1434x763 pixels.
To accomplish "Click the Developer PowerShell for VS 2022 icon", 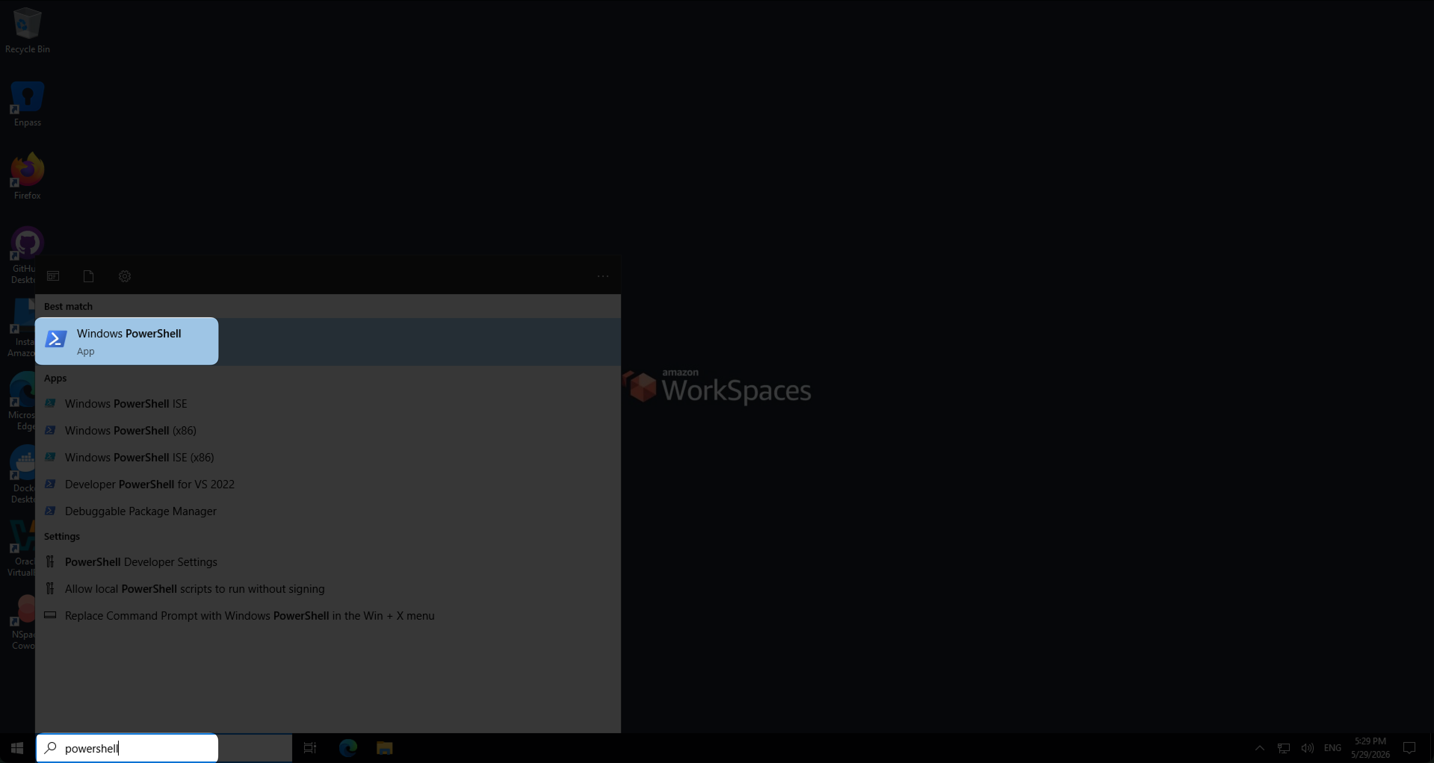I will pos(50,484).
